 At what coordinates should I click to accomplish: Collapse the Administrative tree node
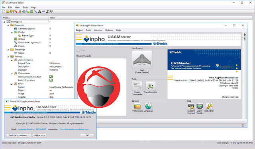12,60
